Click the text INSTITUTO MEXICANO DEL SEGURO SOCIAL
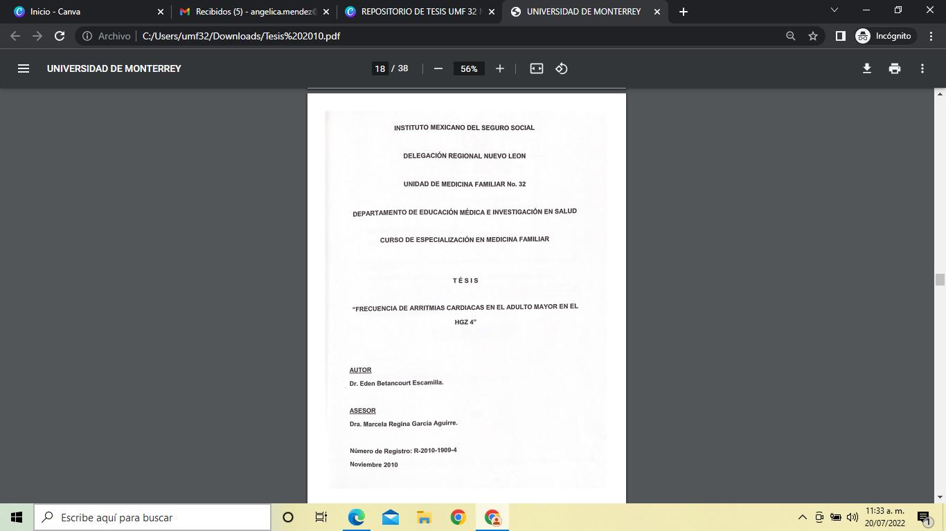The image size is (946, 531). [464, 128]
